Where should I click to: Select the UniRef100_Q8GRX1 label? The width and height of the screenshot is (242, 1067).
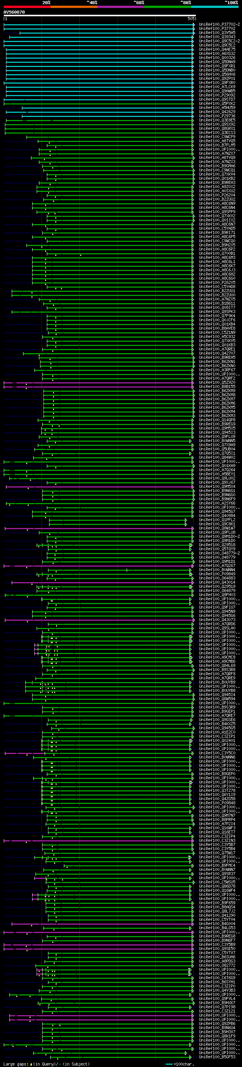click(217, 128)
